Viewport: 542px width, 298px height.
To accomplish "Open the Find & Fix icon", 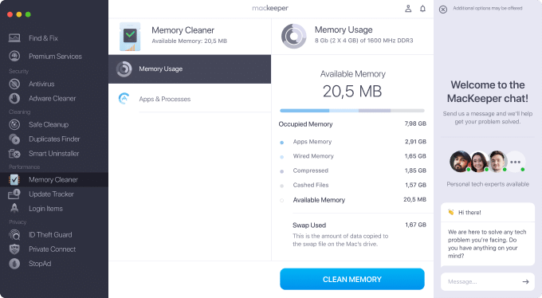I will point(14,38).
